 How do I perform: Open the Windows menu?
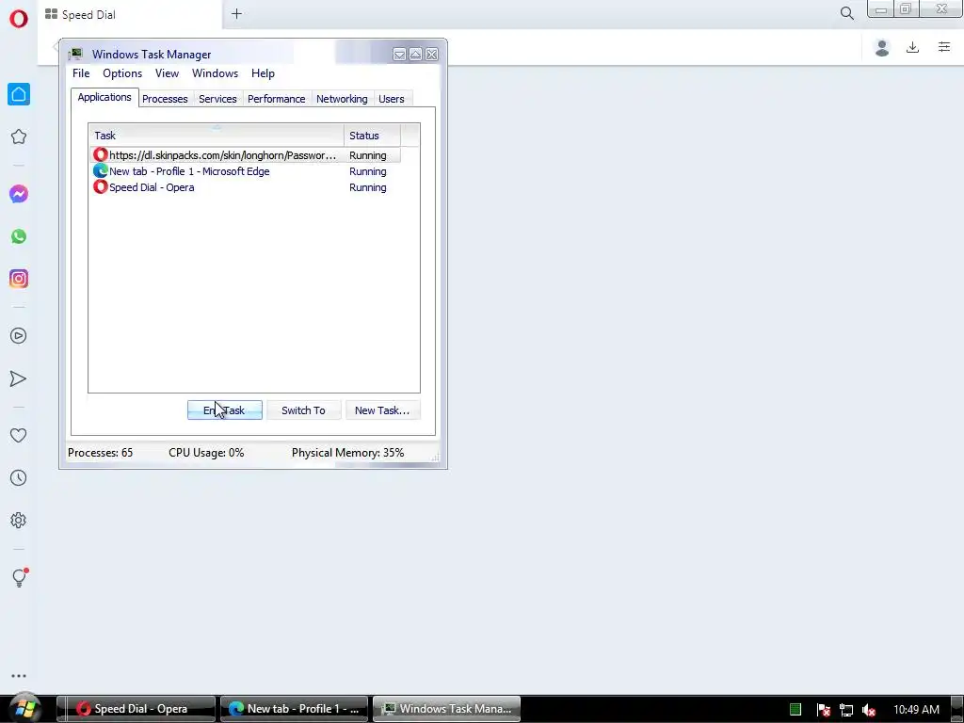[216, 73]
